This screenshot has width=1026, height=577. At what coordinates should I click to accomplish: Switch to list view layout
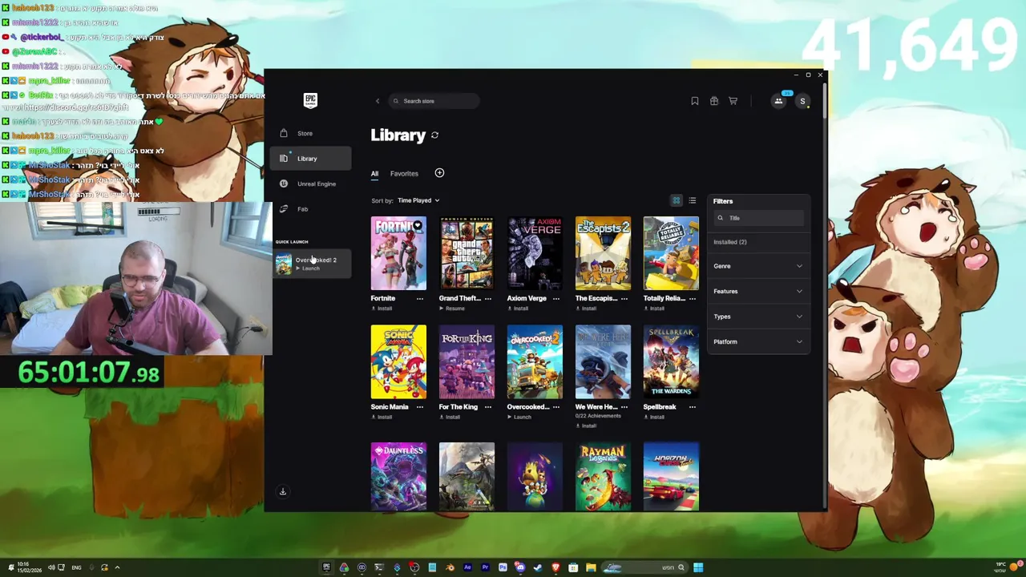coord(692,200)
